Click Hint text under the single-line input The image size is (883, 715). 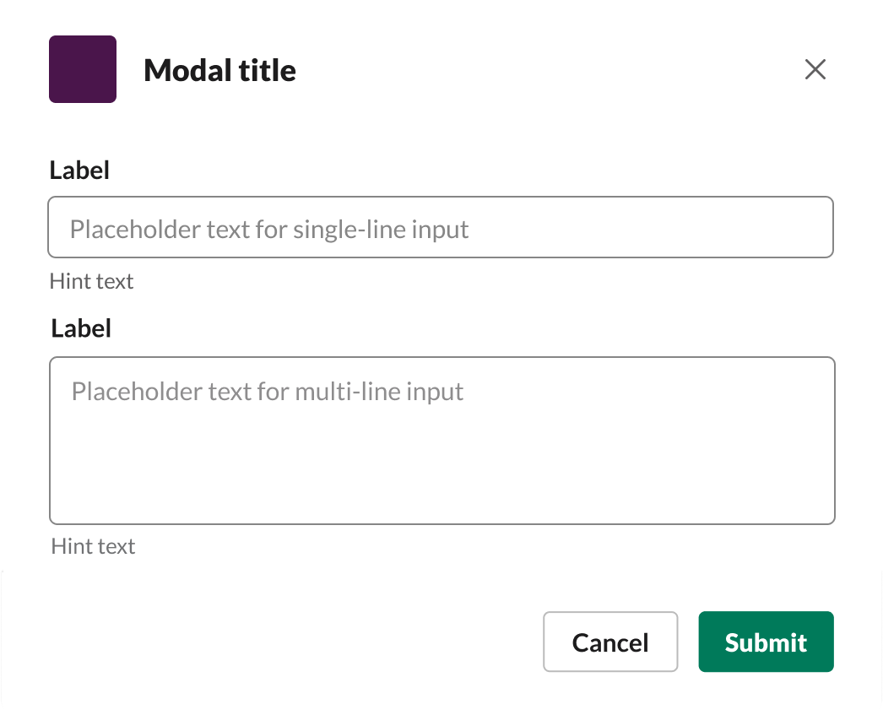[x=91, y=281]
